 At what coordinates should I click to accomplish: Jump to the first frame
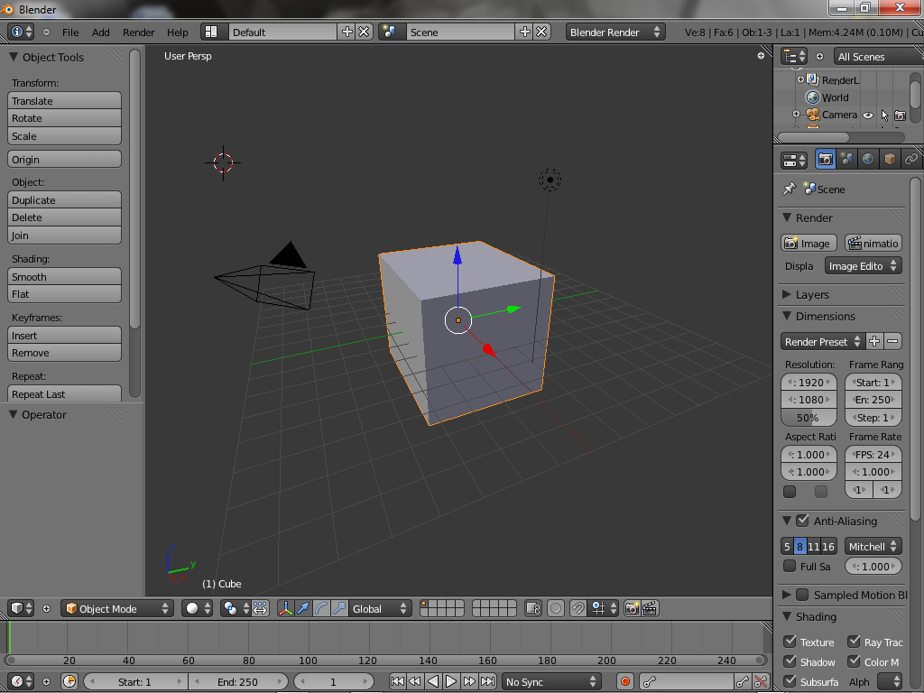pyautogui.click(x=397, y=682)
